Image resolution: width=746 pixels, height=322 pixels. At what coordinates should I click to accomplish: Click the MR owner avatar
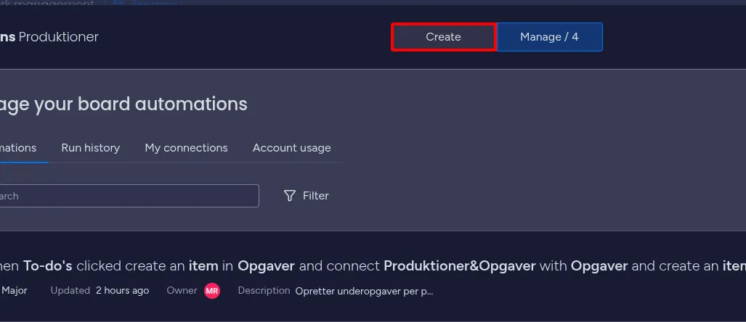pyautogui.click(x=212, y=291)
